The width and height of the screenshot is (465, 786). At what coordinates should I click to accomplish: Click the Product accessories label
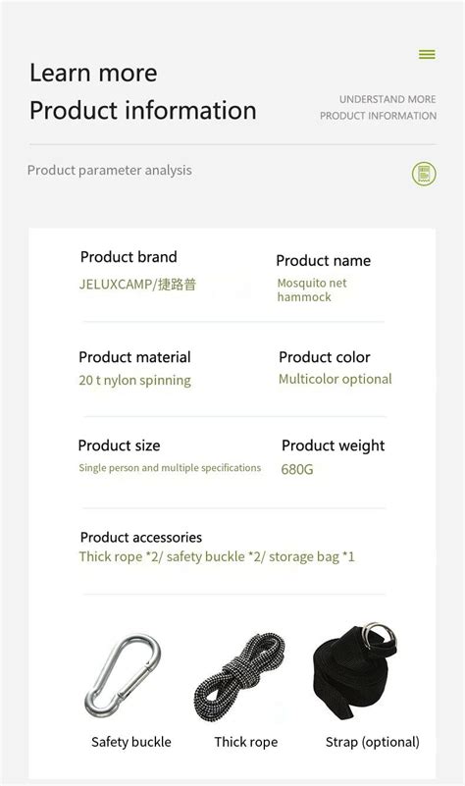[141, 538]
